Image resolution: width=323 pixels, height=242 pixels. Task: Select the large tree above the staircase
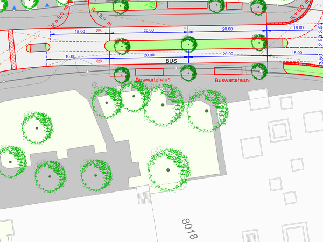pos(168,170)
